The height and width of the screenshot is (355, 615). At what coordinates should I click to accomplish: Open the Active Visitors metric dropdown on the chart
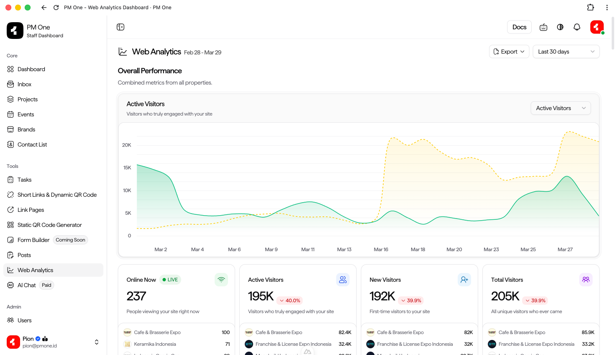tap(561, 108)
